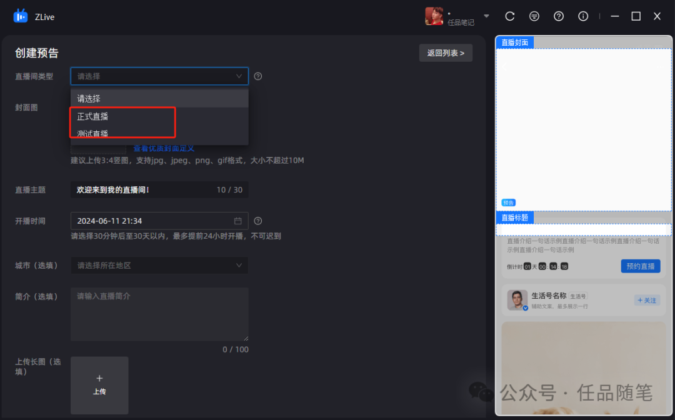Viewport: 675px width, 420px height.
Task: Click the help icon beside 直播间类型
Action: [x=258, y=76]
